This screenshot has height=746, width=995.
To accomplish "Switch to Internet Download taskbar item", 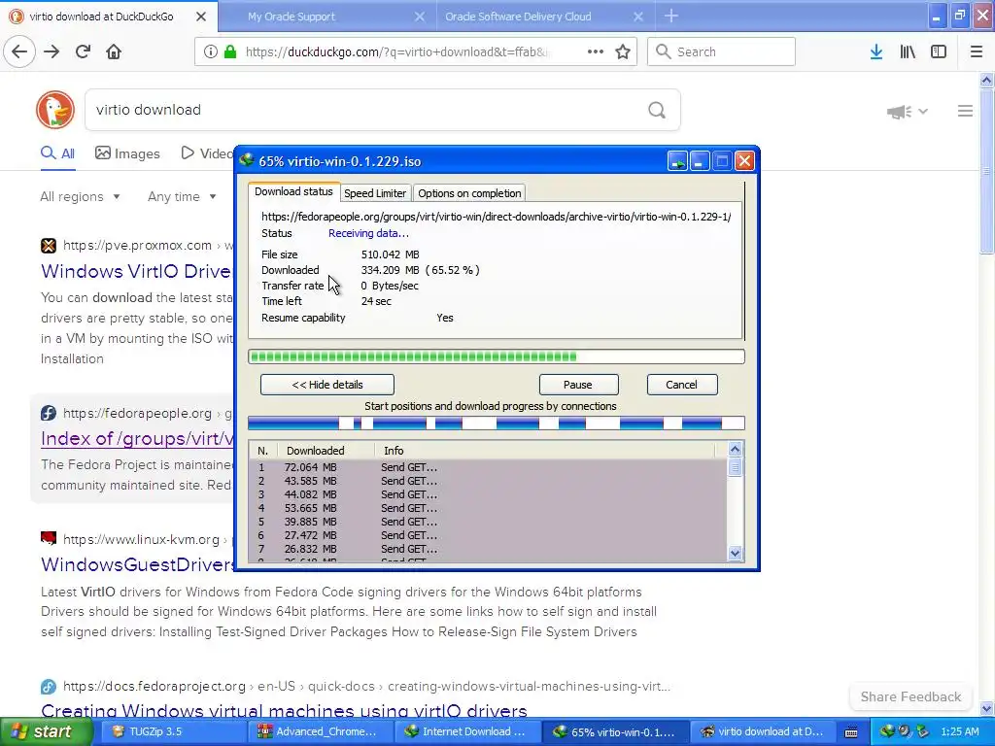I will tap(468, 732).
